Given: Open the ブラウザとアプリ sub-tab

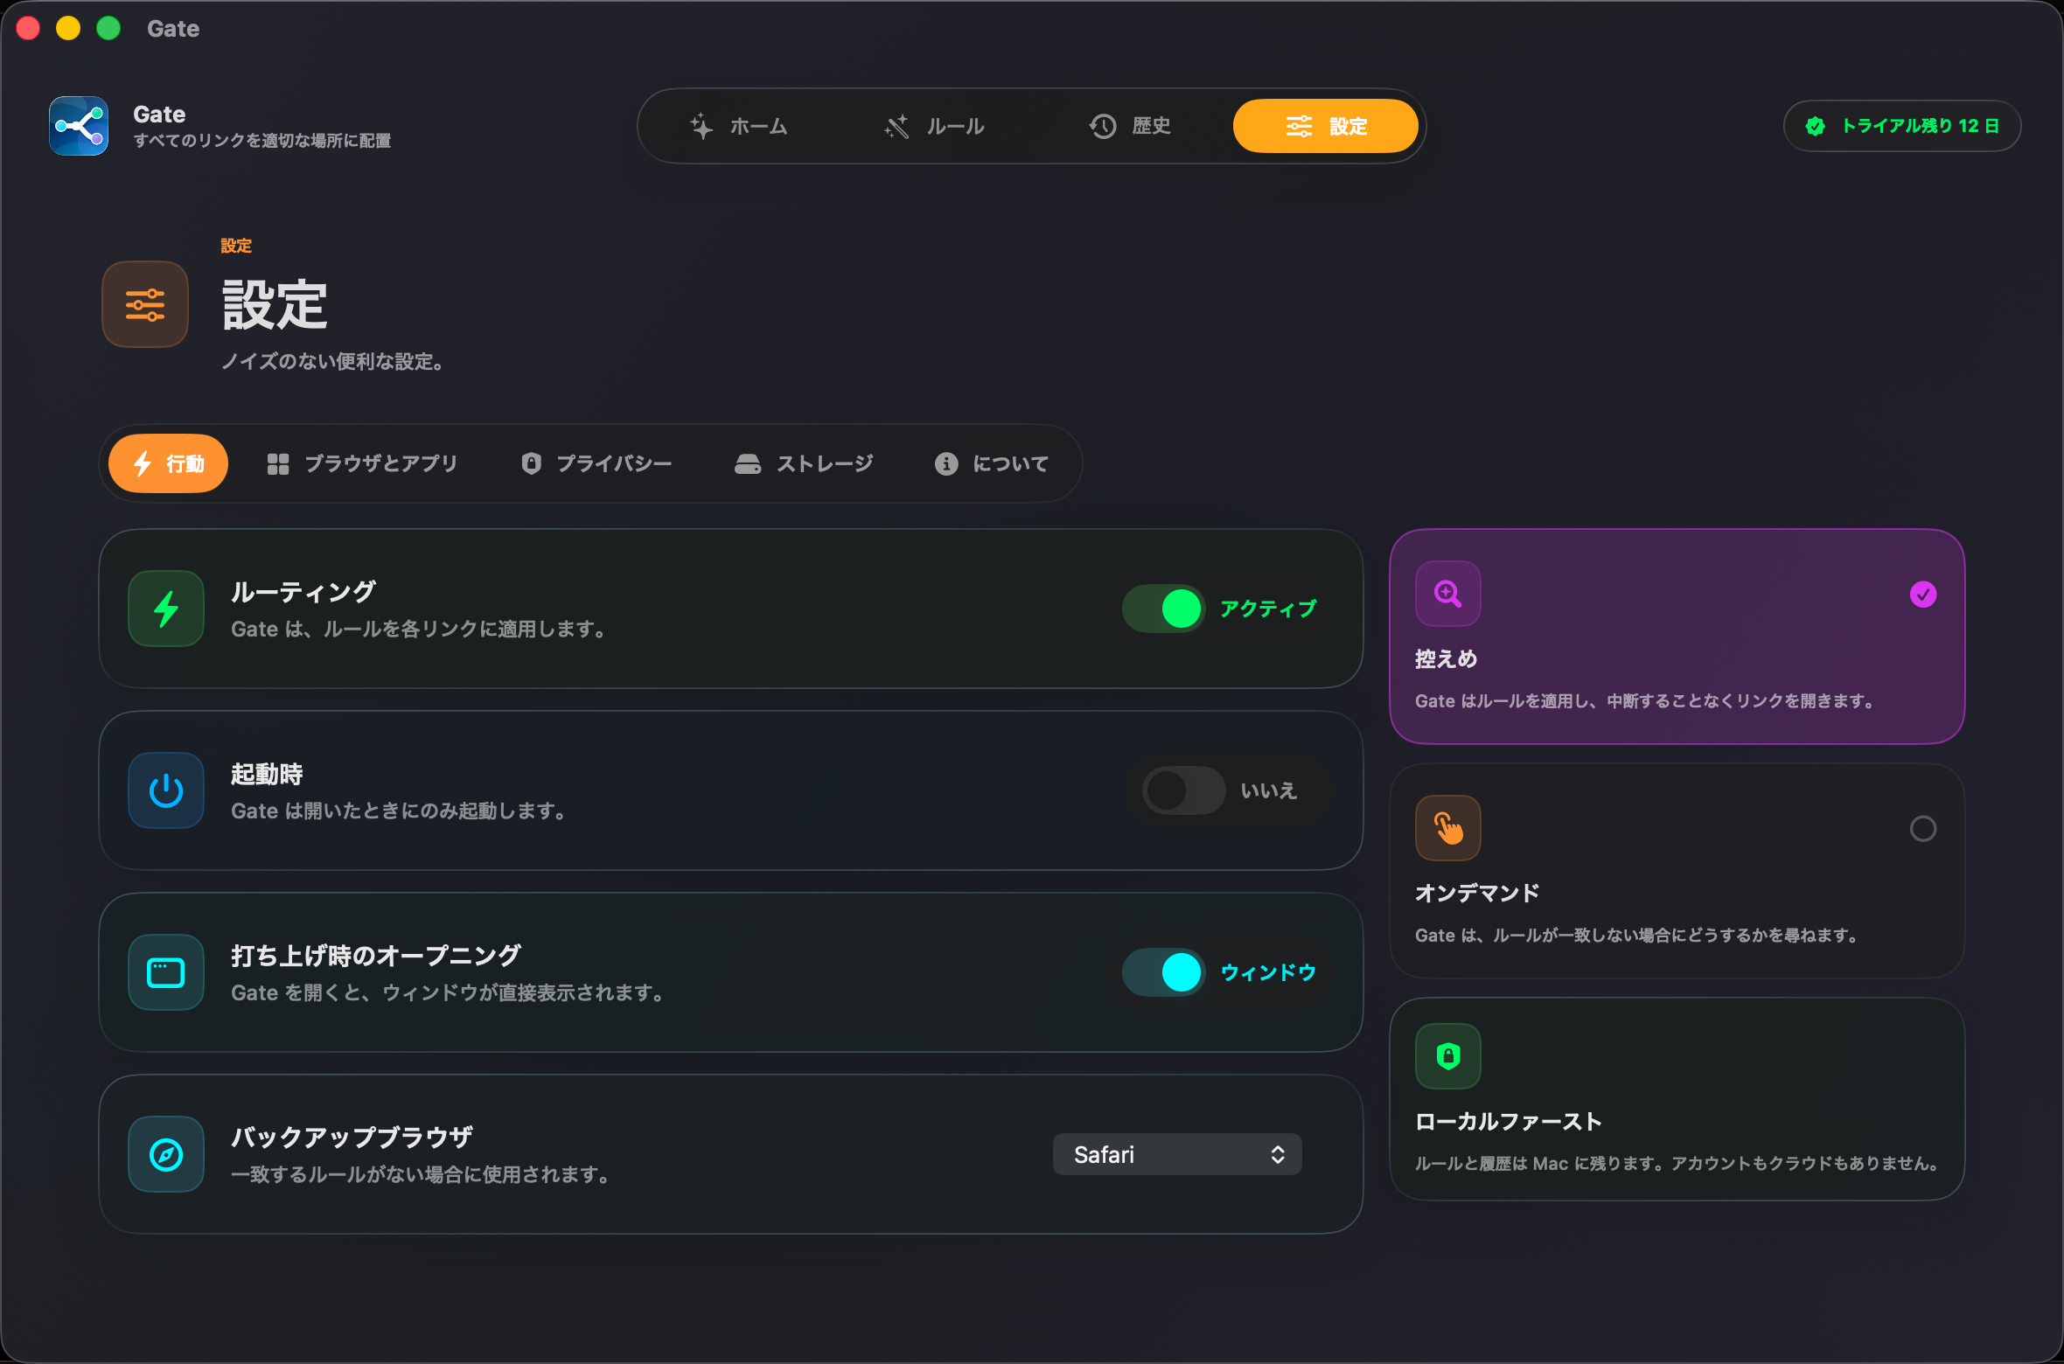Looking at the screenshot, I should (x=362, y=463).
